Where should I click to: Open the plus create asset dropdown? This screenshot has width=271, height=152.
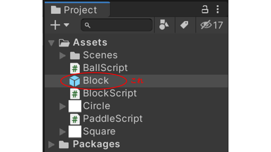pos(59,25)
